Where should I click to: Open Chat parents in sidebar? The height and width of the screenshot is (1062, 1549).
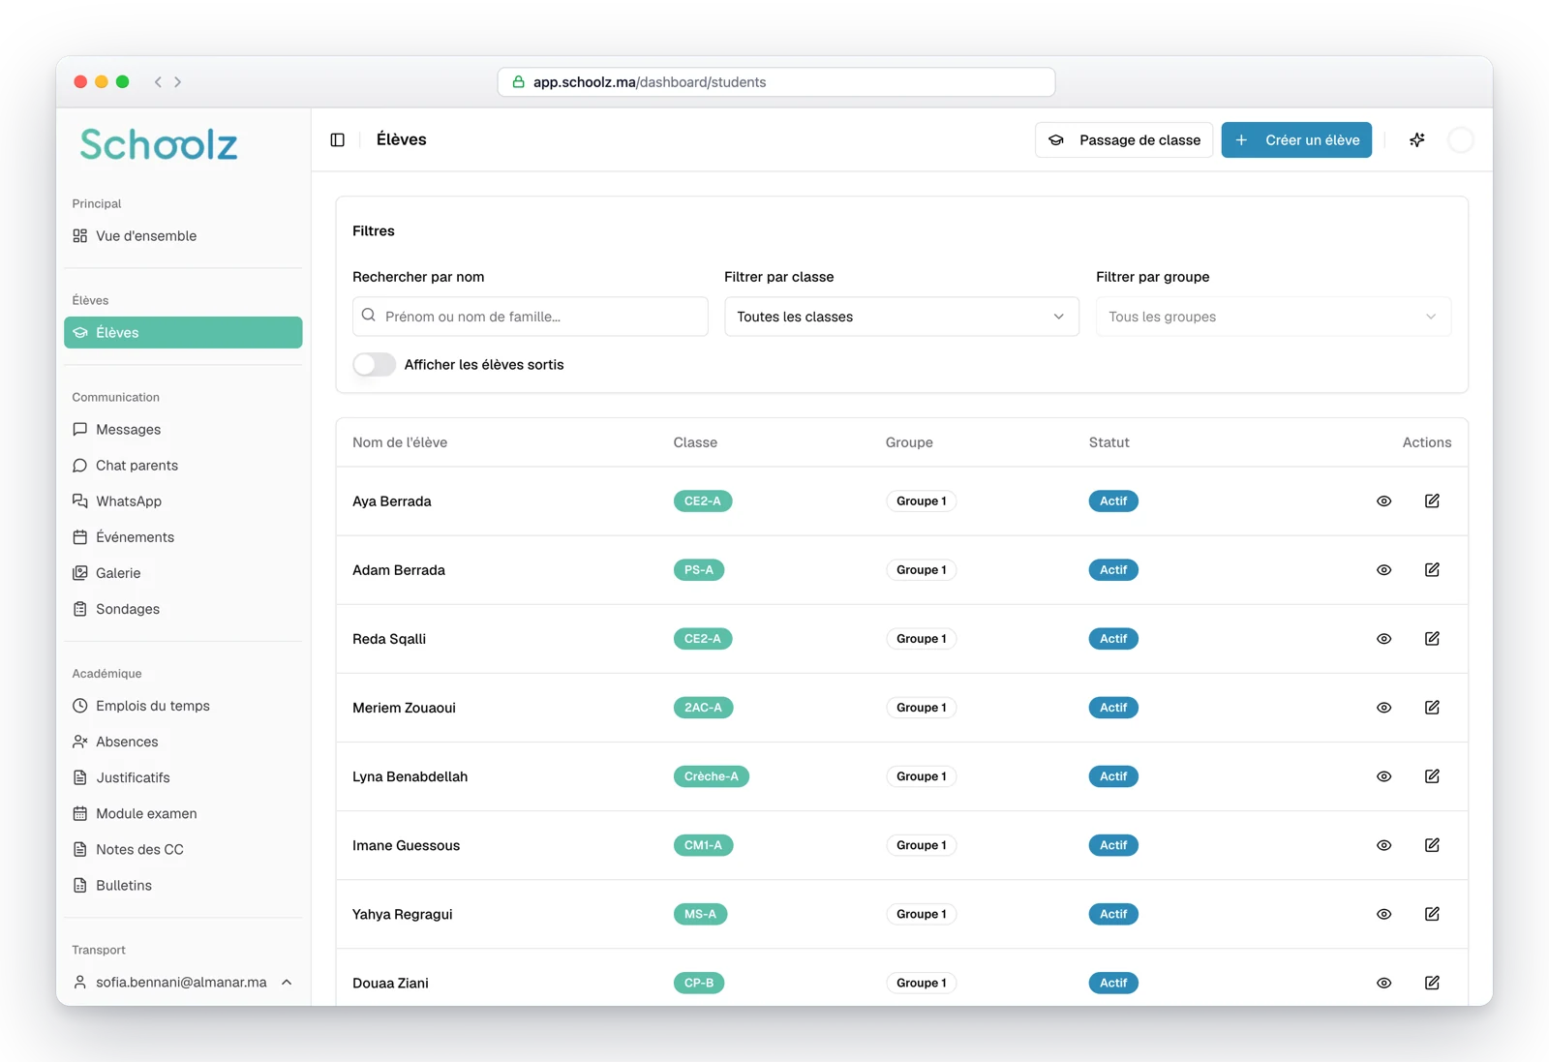point(183,465)
